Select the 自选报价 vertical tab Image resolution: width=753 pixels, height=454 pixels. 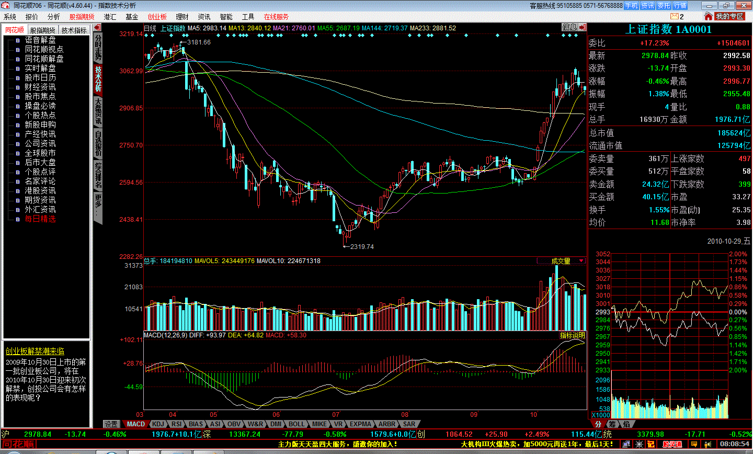98,143
